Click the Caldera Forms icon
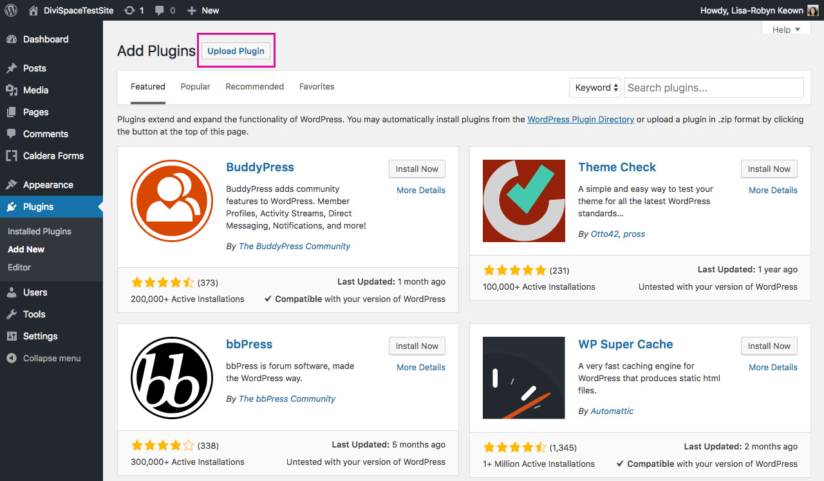The width and height of the screenshot is (824, 481). 12,156
